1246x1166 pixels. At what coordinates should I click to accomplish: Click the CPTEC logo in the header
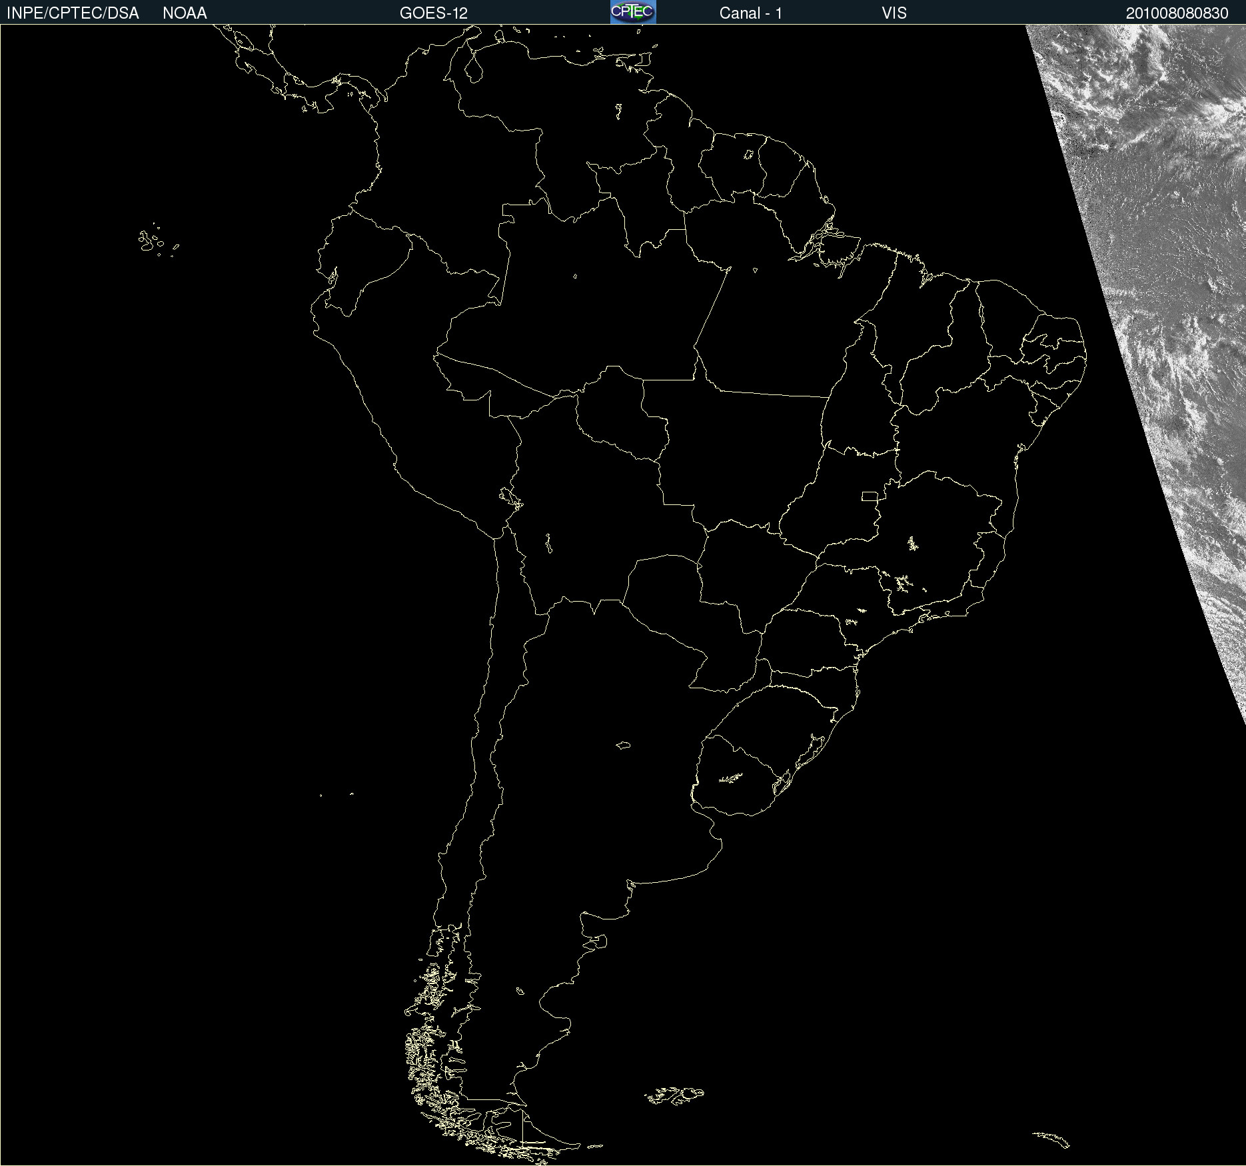pyautogui.click(x=633, y=12)
